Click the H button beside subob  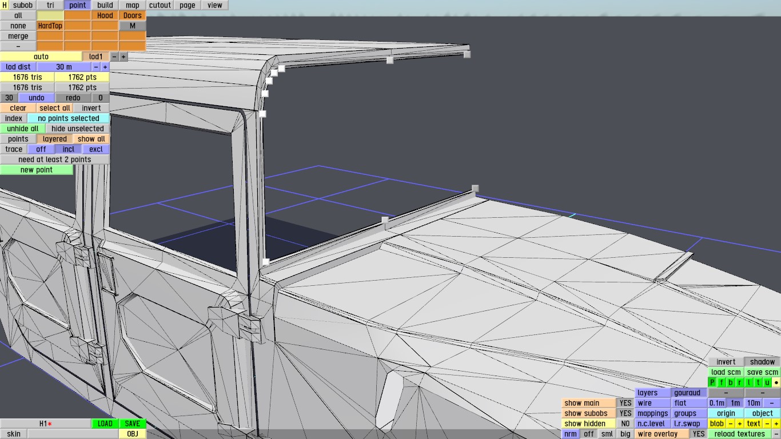tap(5, 5)
